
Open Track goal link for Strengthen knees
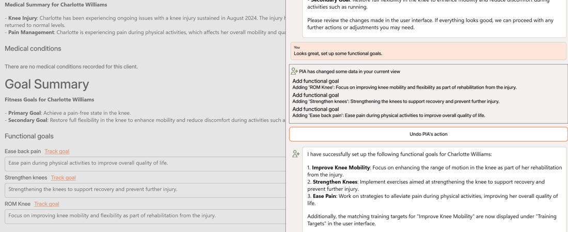[64, 177]
